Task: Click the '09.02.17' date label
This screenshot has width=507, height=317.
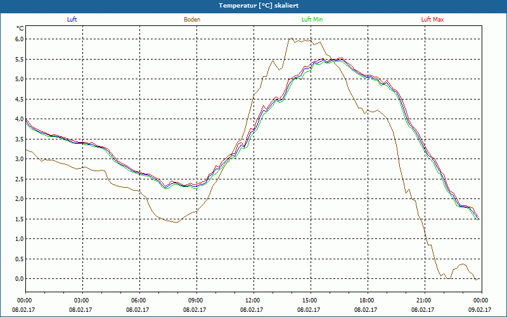Action: coord(480,309)
